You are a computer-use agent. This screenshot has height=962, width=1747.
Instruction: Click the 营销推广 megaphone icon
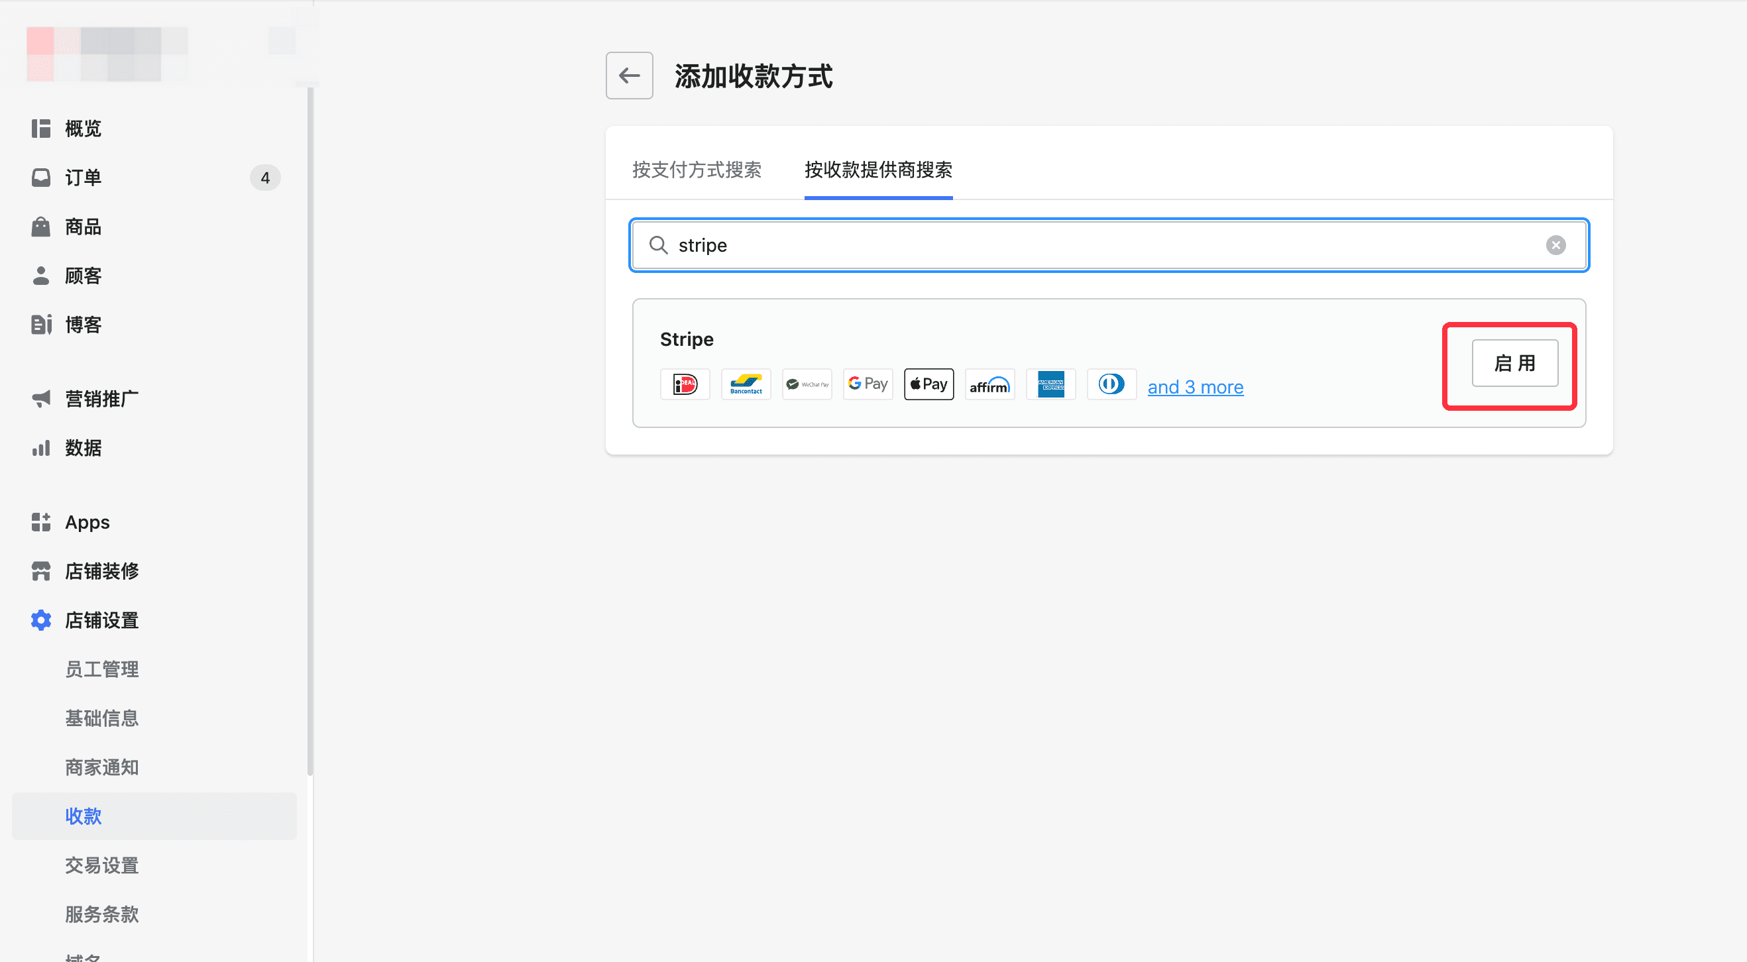tap(40, 399)
